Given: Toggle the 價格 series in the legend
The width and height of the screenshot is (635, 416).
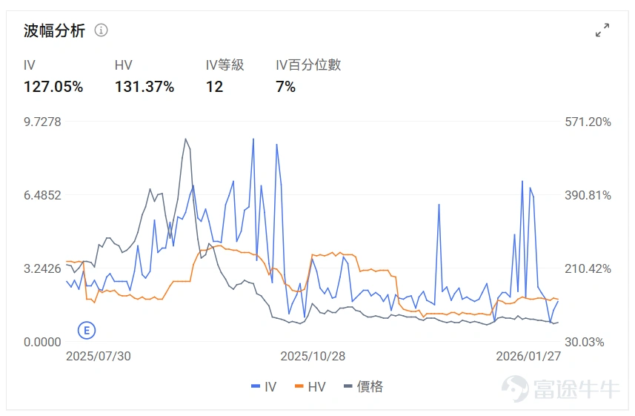Looking at the screenshot, I should (x=363, y=386).
